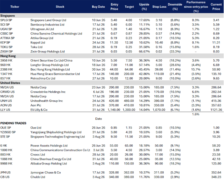
Task: Select Jpmorgan Chase & Co
Action: tap(45, 173)
